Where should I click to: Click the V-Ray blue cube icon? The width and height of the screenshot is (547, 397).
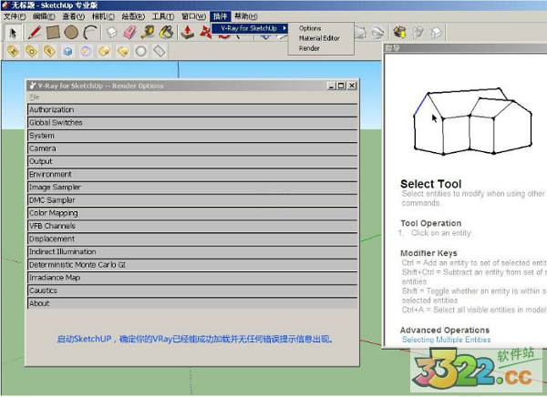coord(67,52)
